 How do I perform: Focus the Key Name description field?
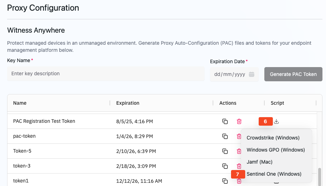[x=106, y=74]
